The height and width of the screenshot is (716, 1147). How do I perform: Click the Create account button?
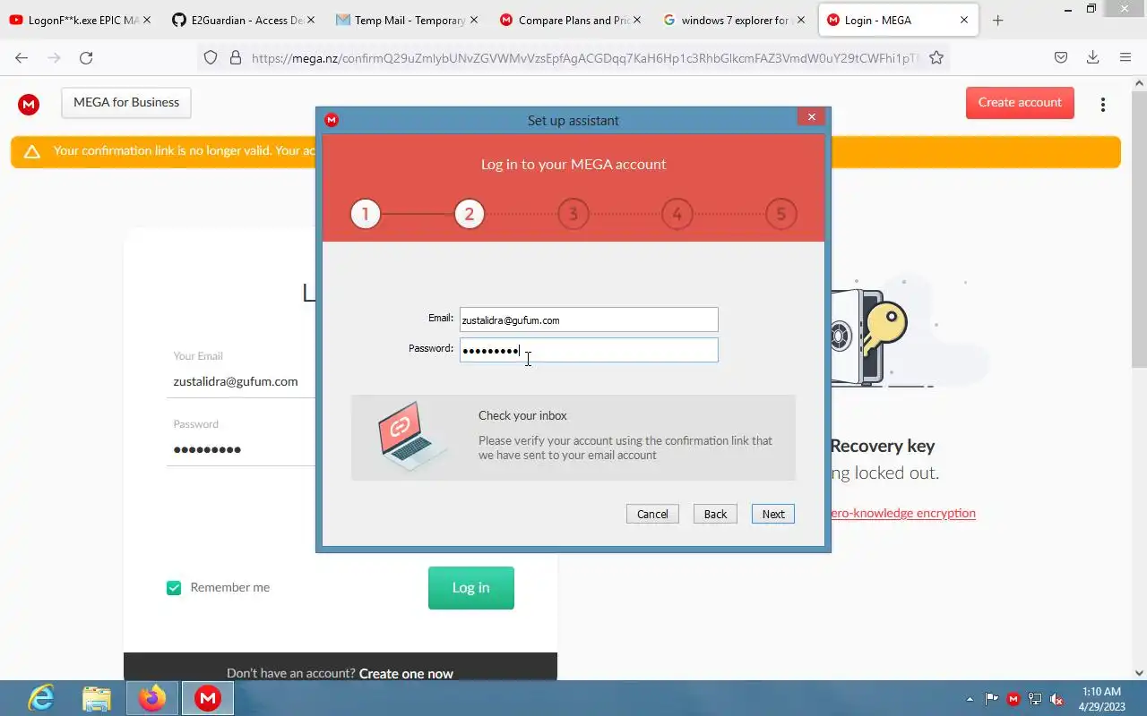[x=1020, y=103]
